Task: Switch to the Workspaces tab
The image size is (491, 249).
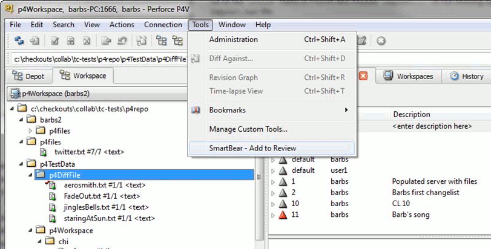Action: coord(408,76)
